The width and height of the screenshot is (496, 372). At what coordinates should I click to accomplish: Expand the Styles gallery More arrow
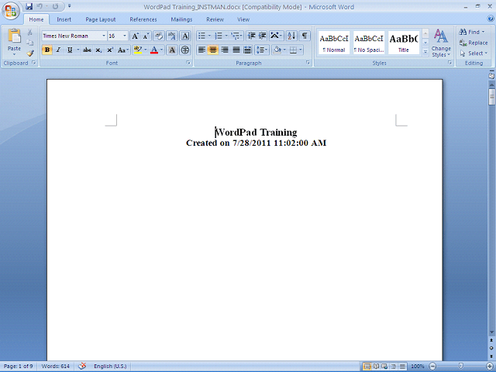425,52
